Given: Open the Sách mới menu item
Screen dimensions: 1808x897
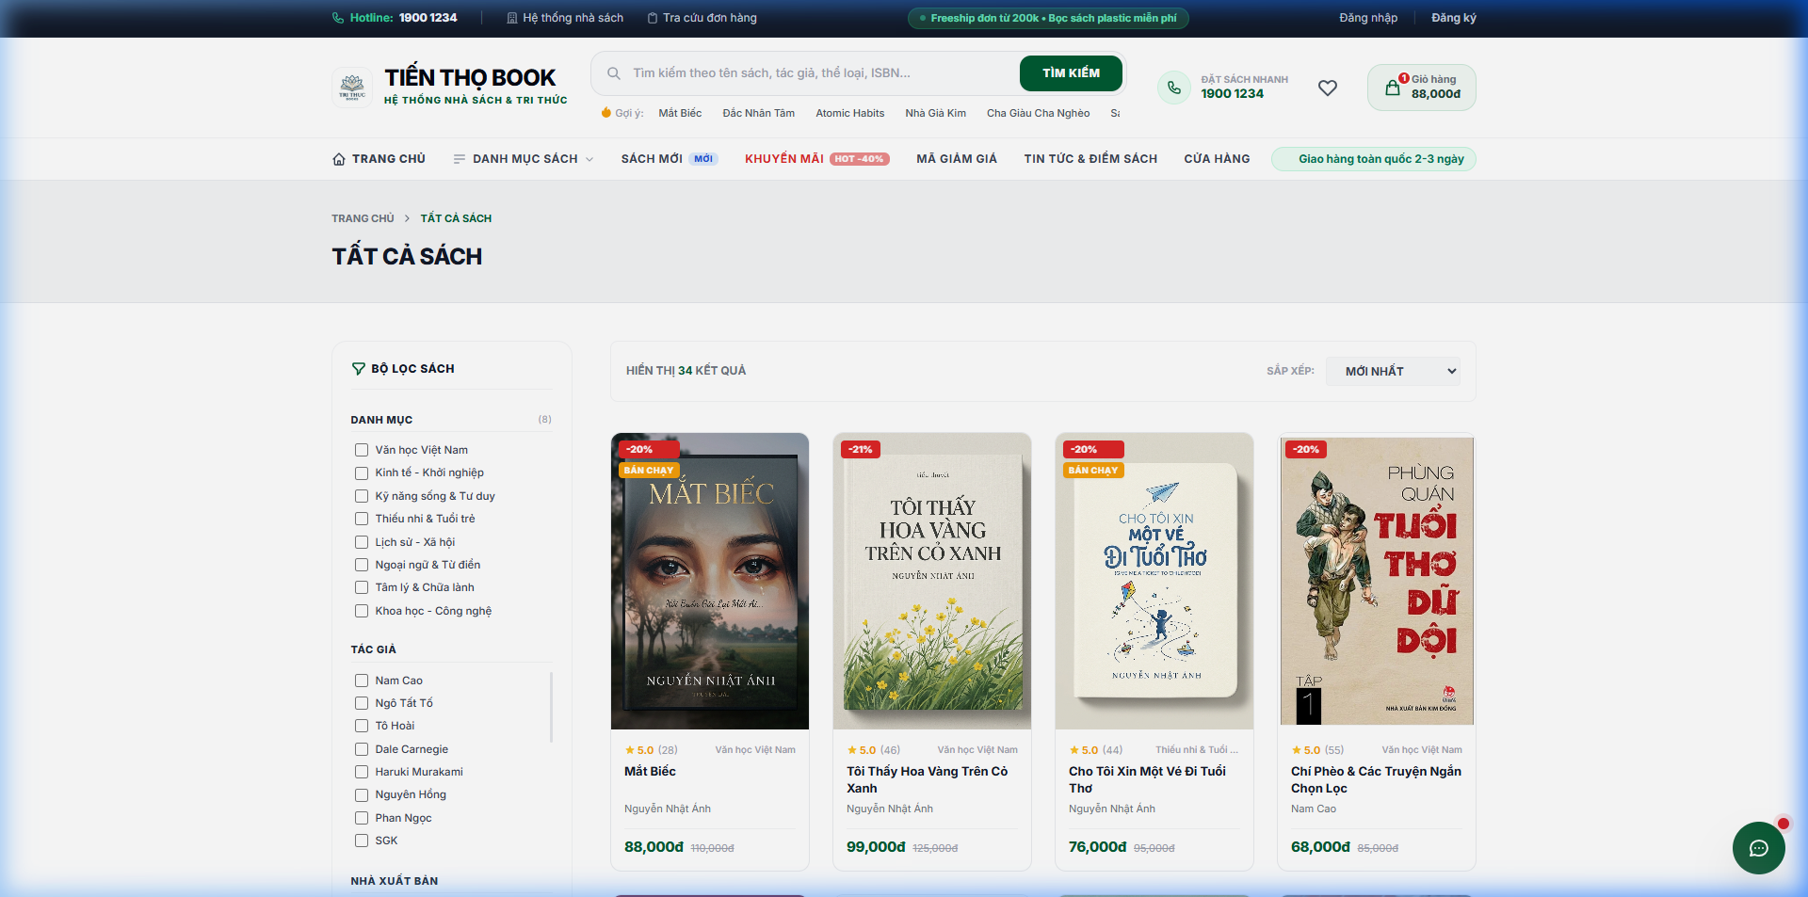Looking at the screenshot, I should [670, 159].
